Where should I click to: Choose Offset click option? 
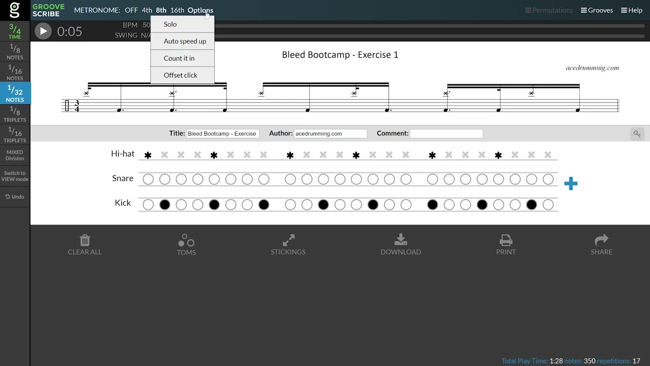[182, 75]
